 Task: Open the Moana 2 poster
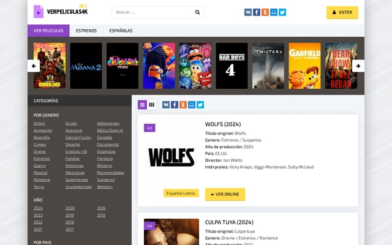(x=86, y=66)
